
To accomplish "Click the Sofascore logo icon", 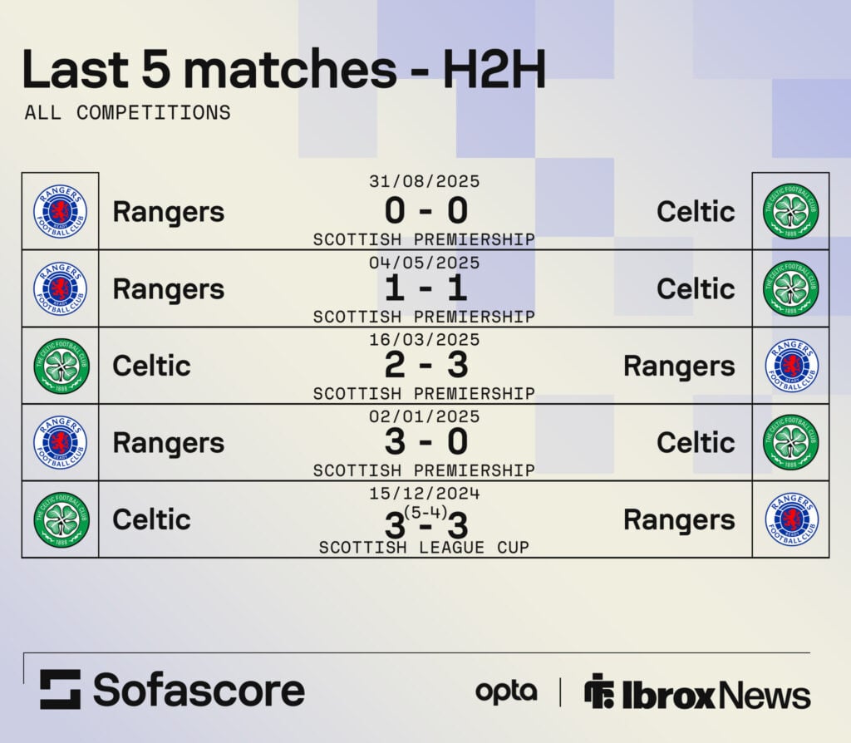I will [61, 690].
